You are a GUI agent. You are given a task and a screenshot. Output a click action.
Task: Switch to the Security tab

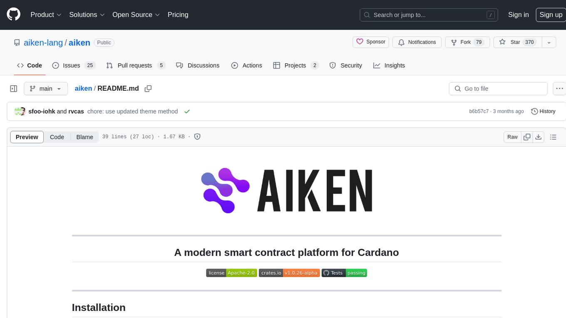coord(345,65)
